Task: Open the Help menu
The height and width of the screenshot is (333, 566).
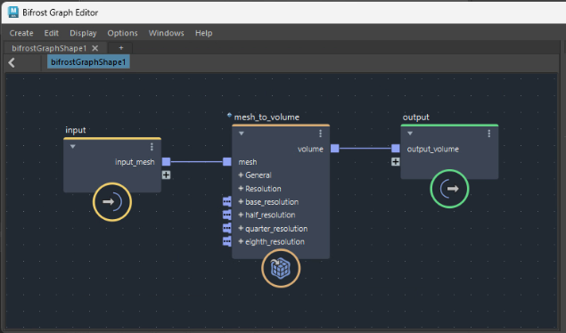Action: (x=203, y=33)
